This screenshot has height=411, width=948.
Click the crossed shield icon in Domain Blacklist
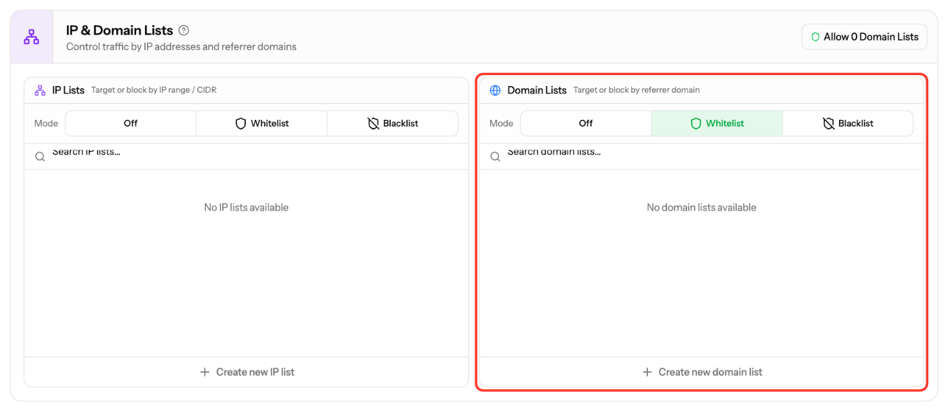(x=828, y=123)
